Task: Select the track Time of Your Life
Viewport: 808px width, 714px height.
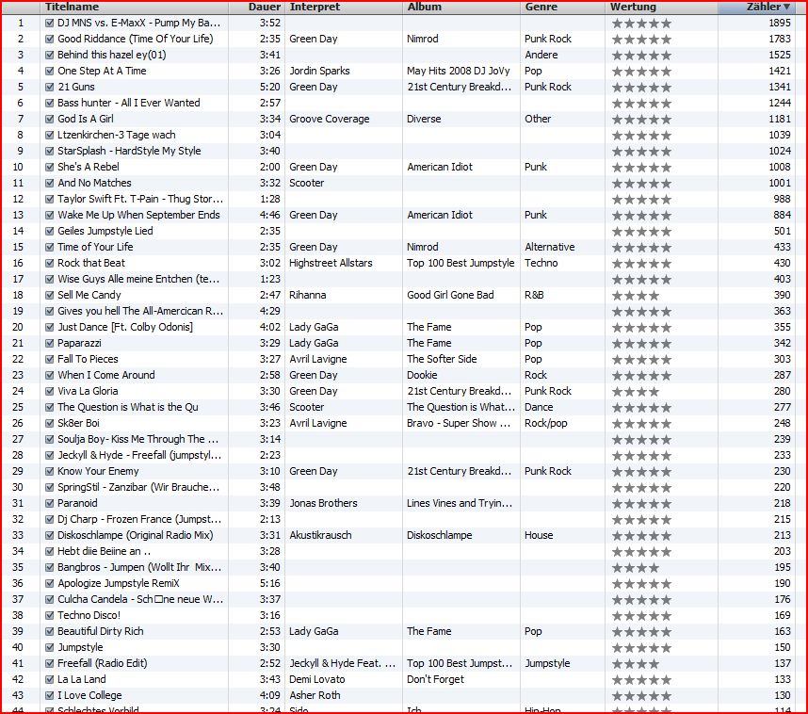Action: (x=95, y=247)
